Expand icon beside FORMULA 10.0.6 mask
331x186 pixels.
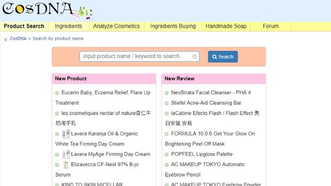[166, 134]
